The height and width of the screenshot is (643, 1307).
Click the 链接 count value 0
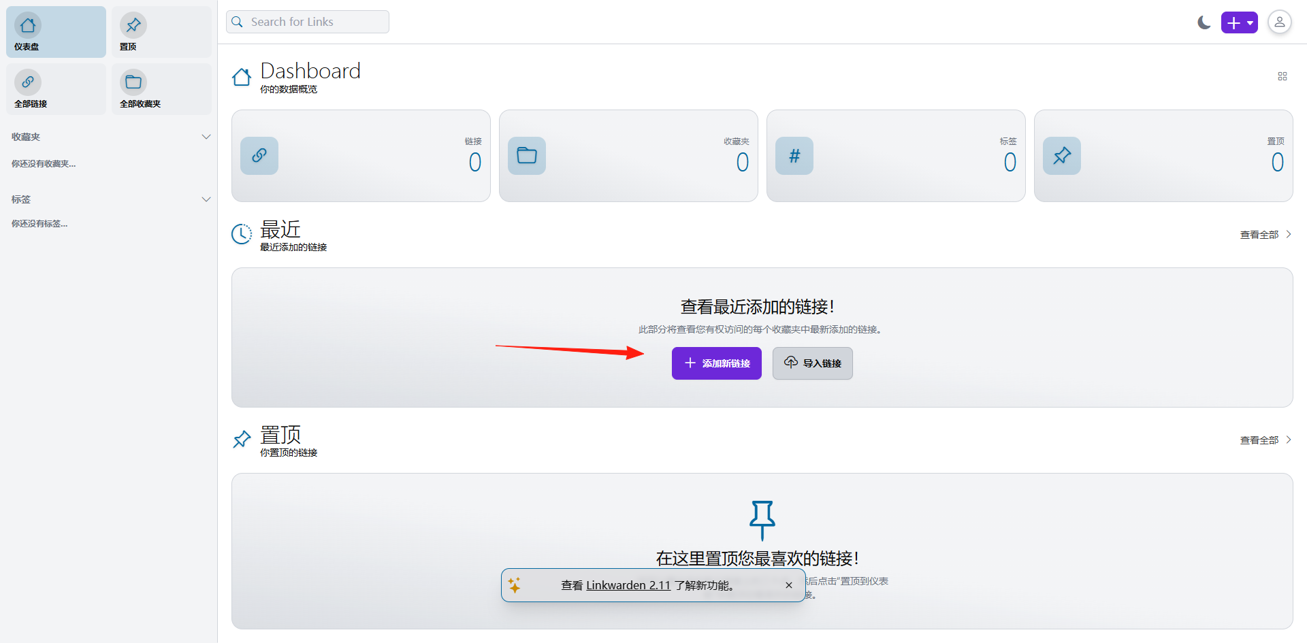[x=475, y=162]
